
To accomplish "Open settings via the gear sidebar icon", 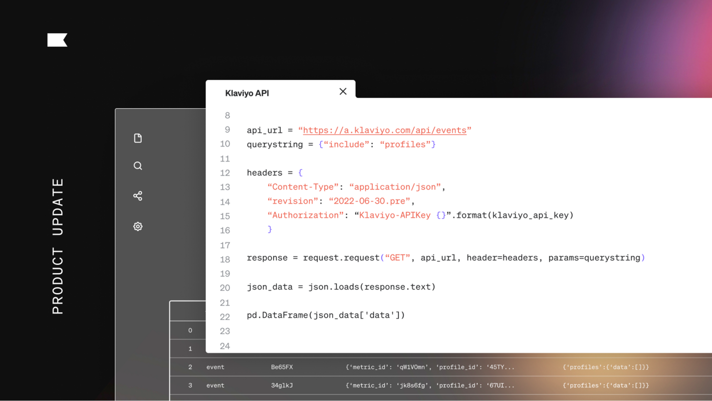I will (138, 226).
